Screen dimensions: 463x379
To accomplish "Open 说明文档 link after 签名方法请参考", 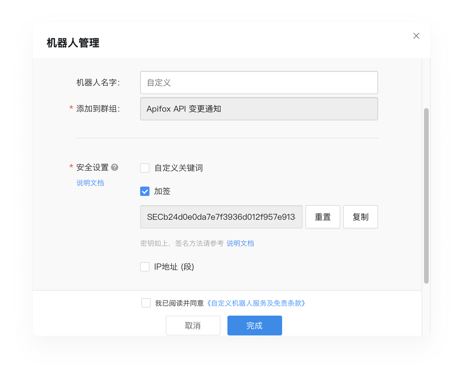I will point(240,243).
